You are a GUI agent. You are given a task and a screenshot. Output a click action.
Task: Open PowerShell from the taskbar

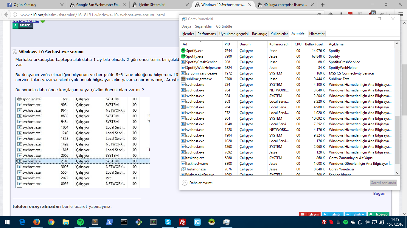click(110, 222)
